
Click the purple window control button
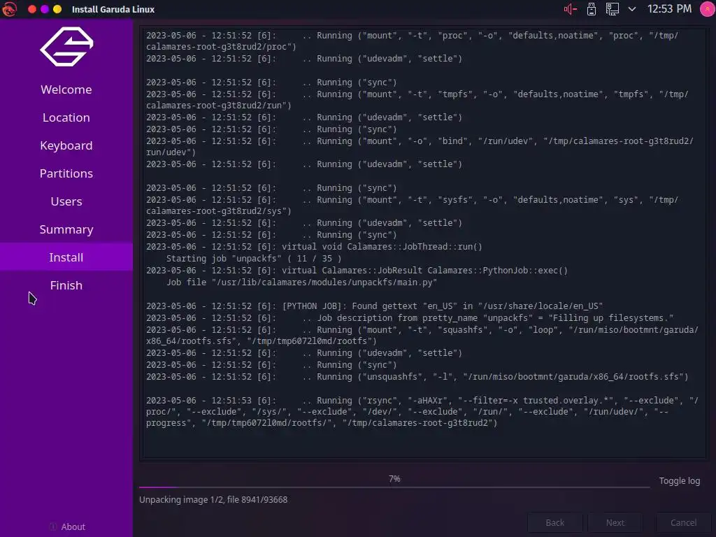pos(45,9)
